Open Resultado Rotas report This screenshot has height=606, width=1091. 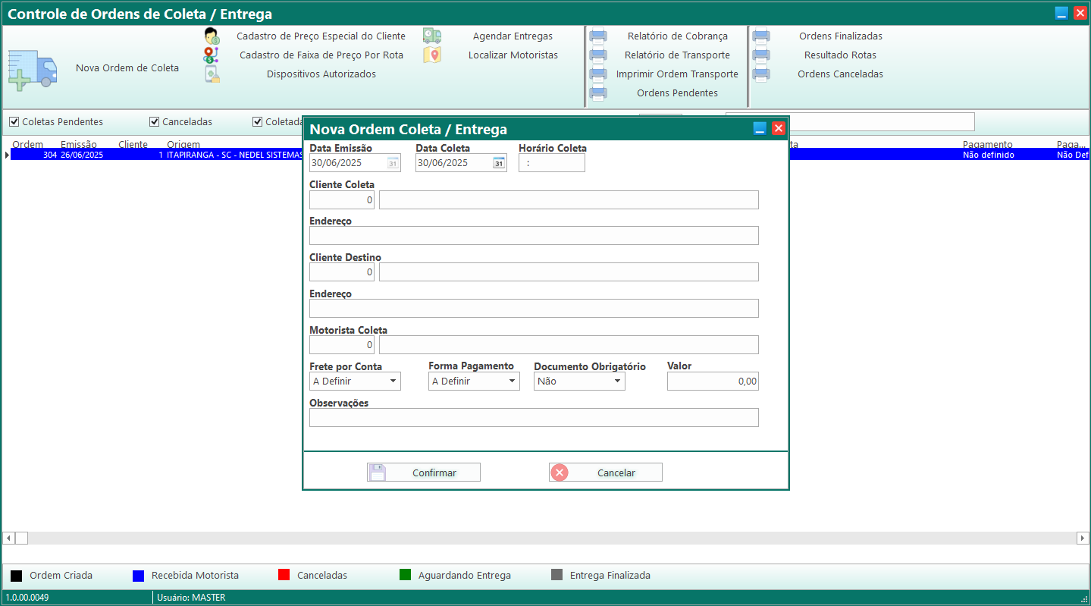point(839,55)
